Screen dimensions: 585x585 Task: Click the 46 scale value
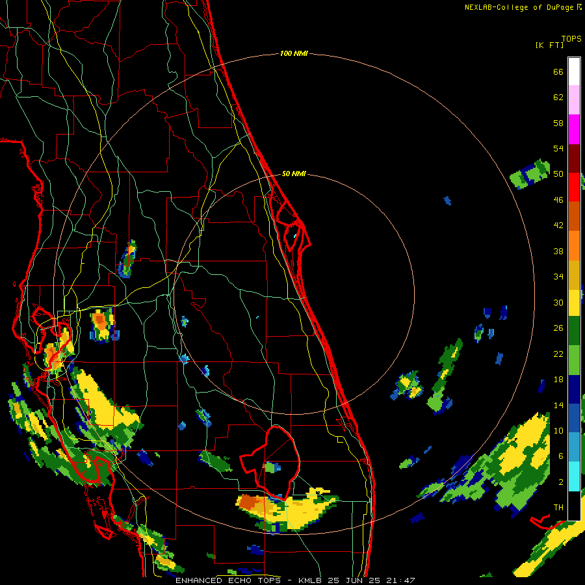tap(558, 200)
